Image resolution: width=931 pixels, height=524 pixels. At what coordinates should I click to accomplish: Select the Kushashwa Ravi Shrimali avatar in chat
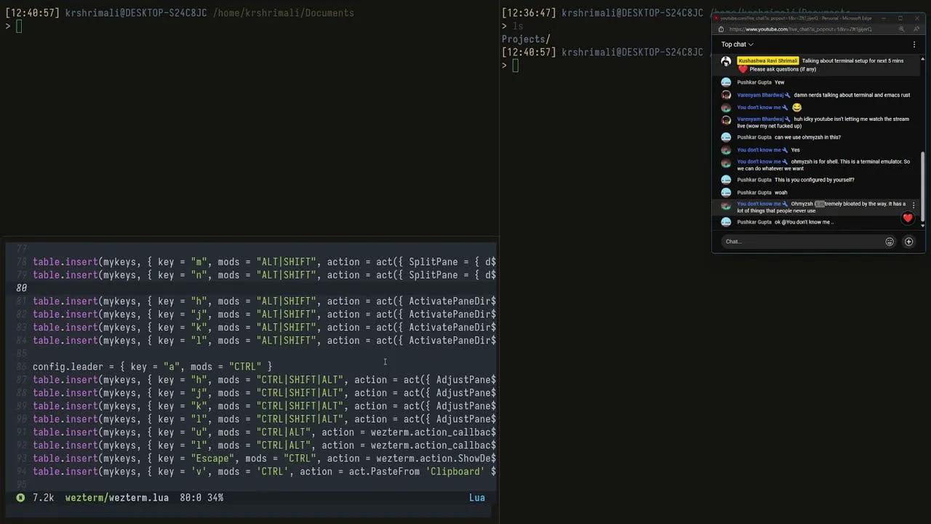[725, 61]
